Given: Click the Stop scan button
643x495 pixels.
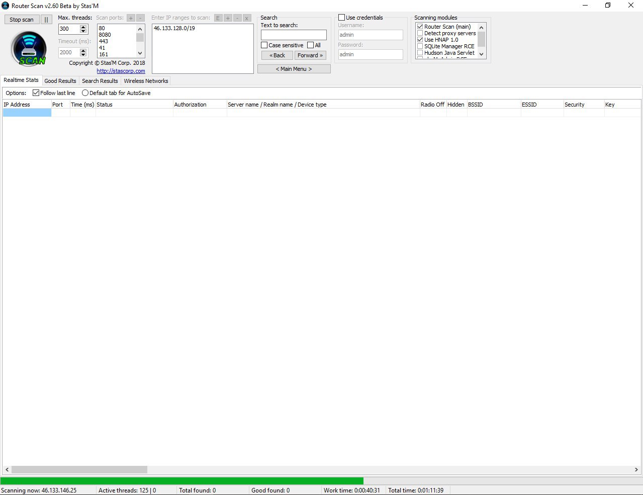Looking at the screenshot, I should (22, 20).
